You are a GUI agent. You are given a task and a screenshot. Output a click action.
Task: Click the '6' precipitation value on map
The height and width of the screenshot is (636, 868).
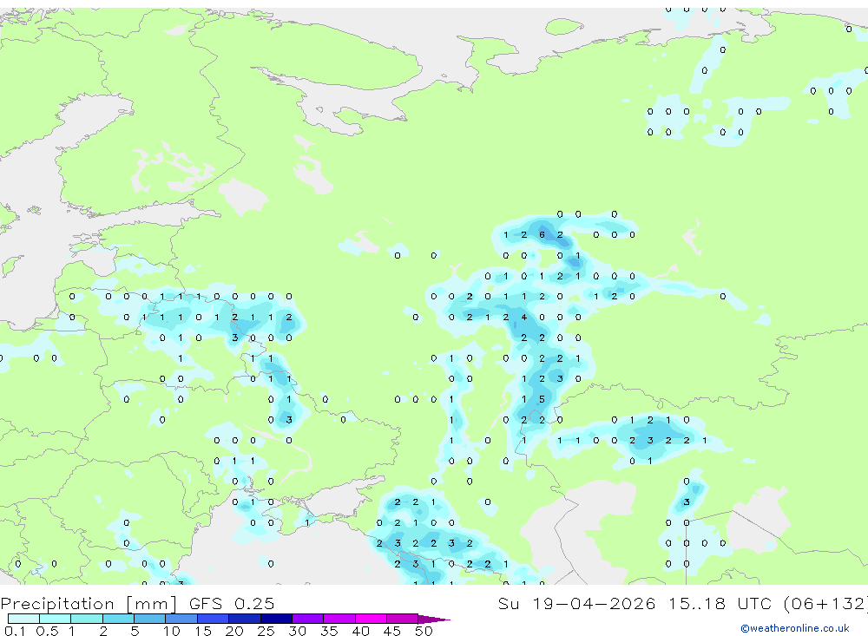[x=542, y=234]
